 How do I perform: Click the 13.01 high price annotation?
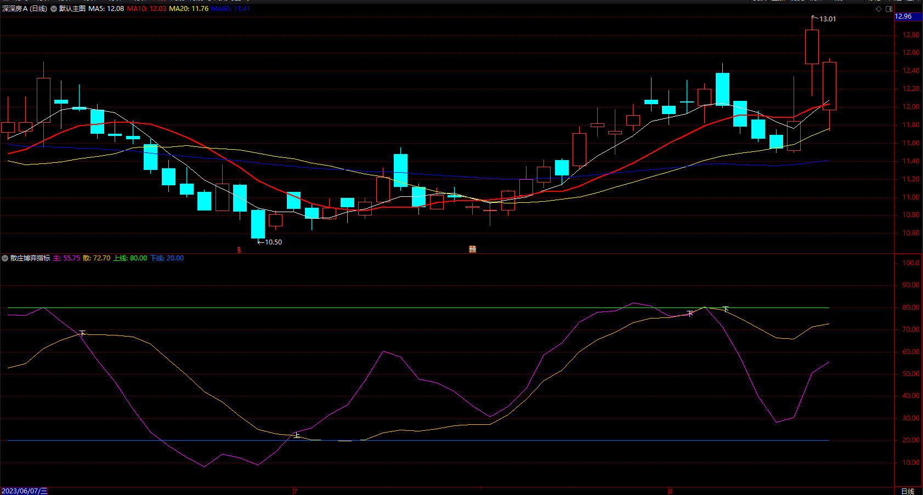click(828, 19)
